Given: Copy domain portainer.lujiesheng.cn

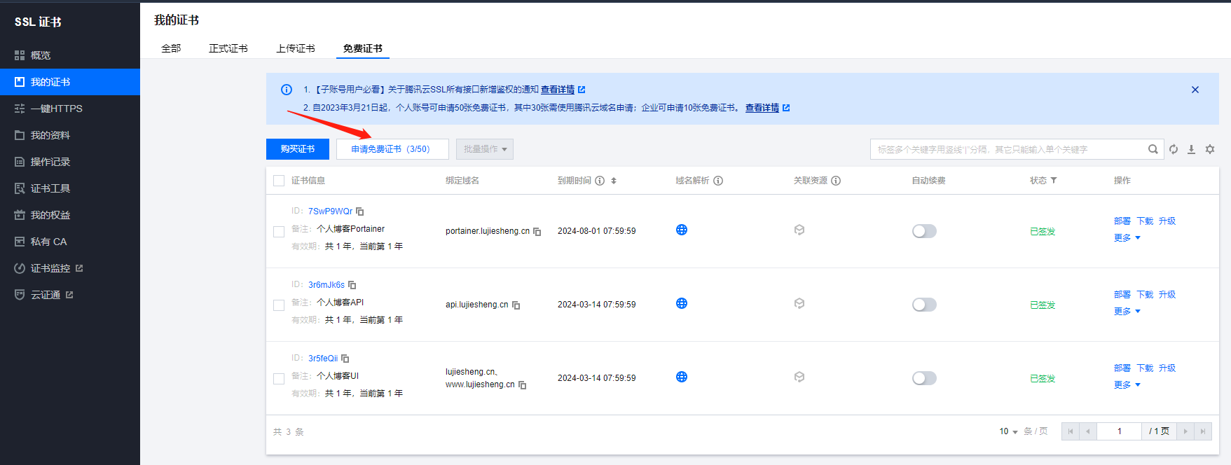Looking at the screenshot, I should pos(537,232).
